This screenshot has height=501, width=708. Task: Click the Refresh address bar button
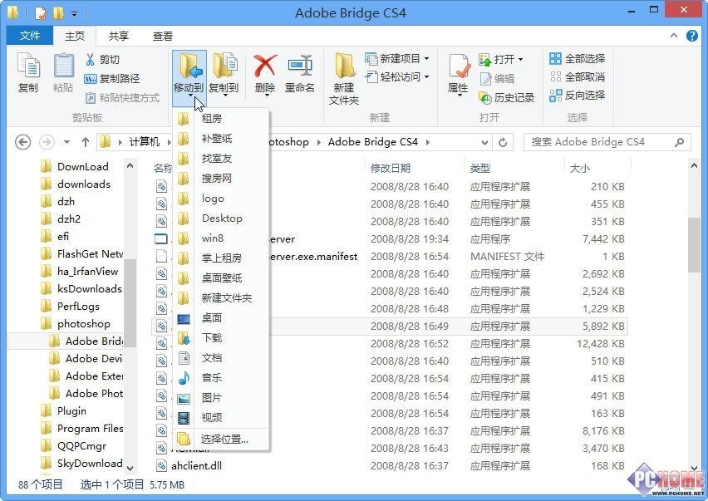503,143
